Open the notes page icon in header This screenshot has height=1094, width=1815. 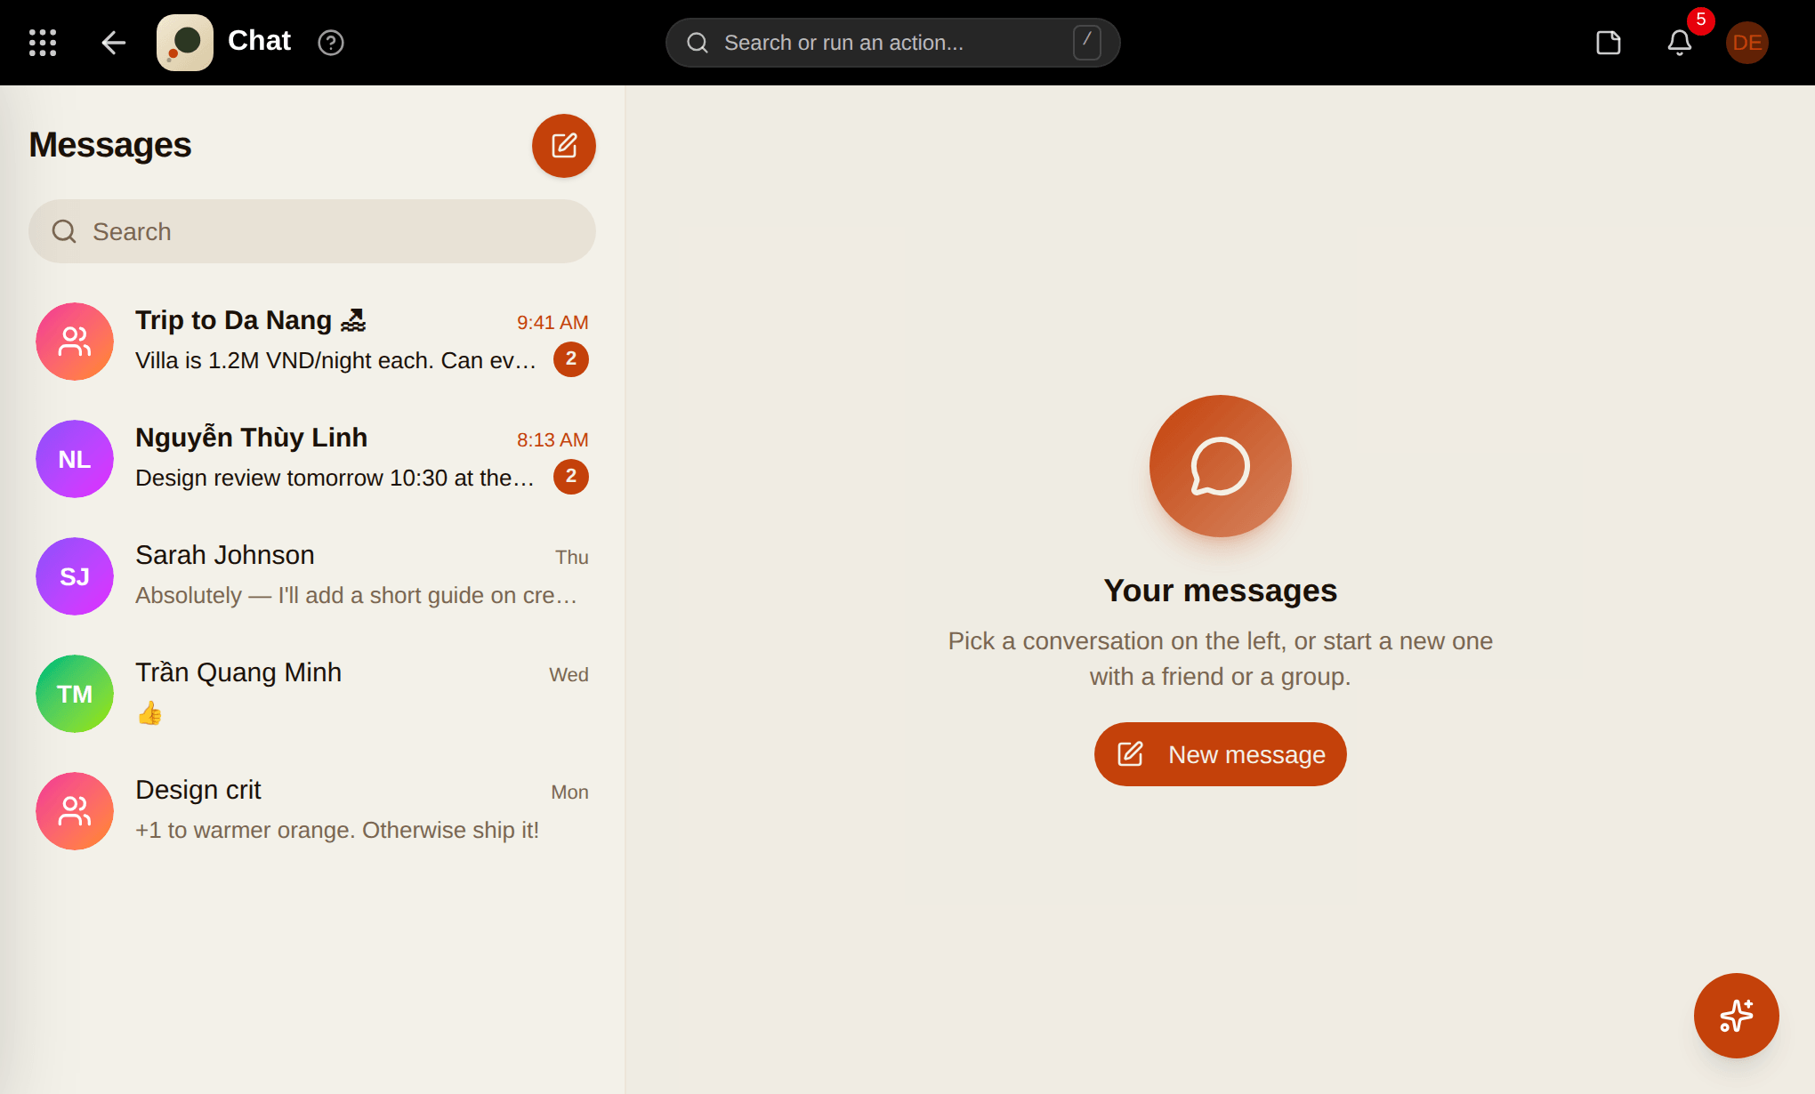point(1609,43)
